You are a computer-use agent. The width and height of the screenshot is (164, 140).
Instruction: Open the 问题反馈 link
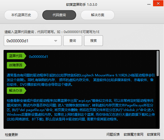113,135
